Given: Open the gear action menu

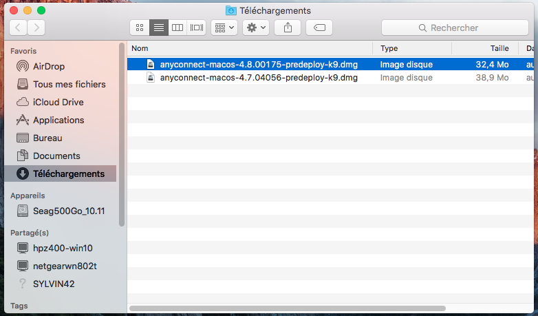Looking at the screenshot, I should pos(256,28).
